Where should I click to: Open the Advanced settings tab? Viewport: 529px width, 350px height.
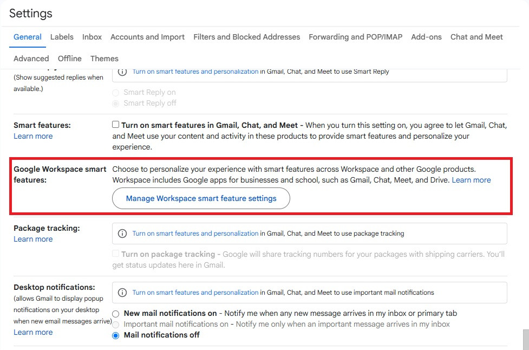coord(31,59)
